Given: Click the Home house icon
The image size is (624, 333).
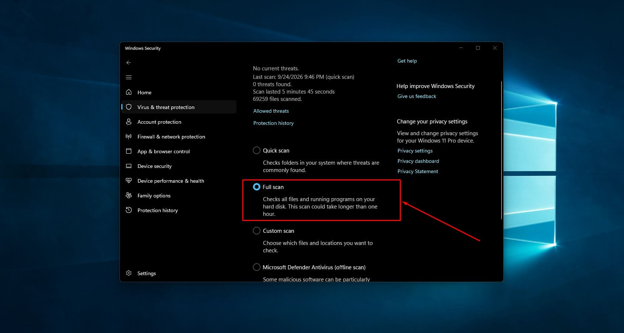Looking at the screenshot, I should pos(129,92).
